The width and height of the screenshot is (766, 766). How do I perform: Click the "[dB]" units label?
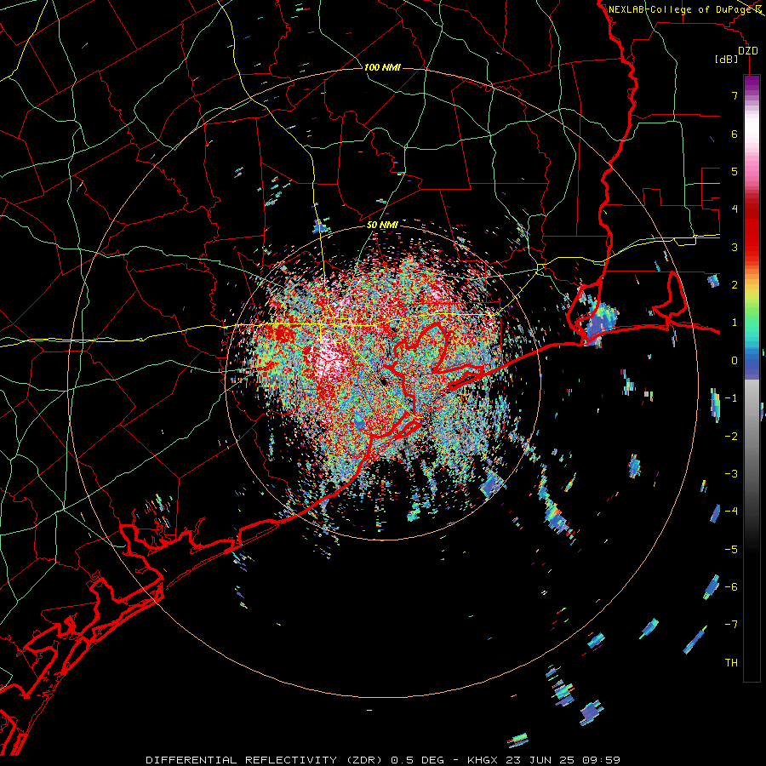(x=727, y=59)
